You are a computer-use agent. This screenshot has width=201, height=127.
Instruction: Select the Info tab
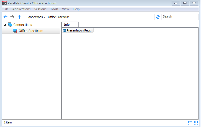pyautogui.click(x=70, y=25)
